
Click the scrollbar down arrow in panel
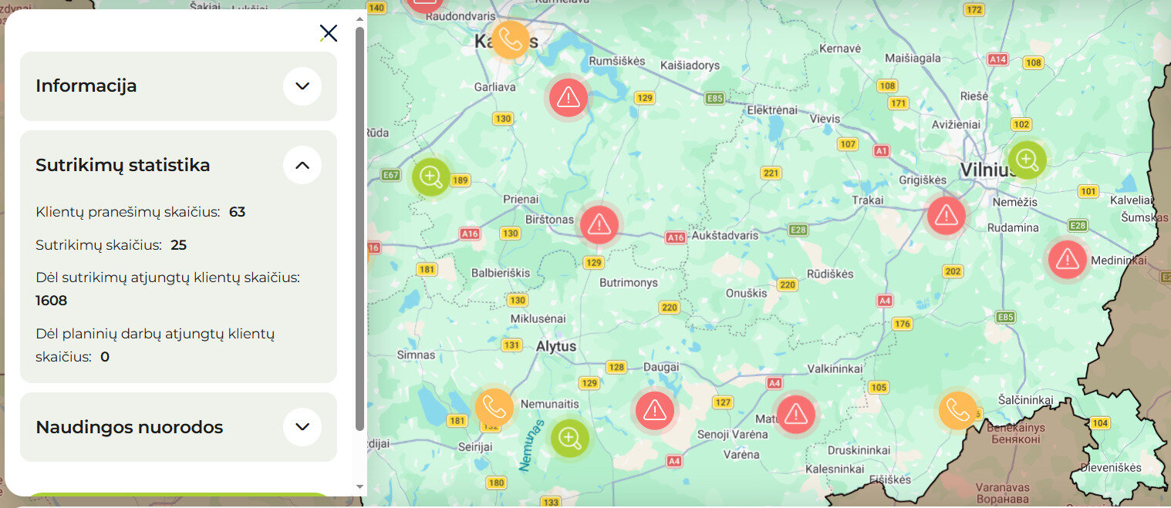(x=359, y=487)
